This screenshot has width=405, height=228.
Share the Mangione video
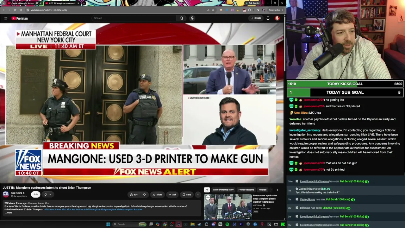(x=157, y=195)
